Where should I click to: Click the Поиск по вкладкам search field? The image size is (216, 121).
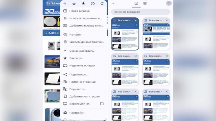pos(140,12)
